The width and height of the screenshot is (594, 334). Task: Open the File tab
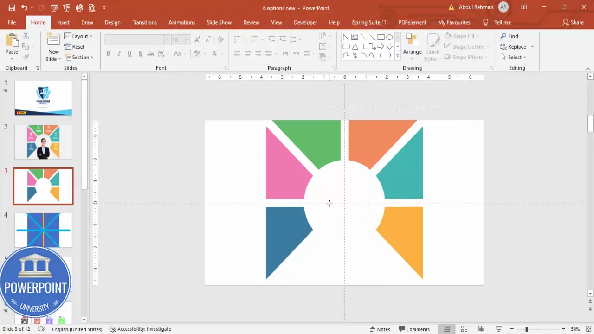click(12, 22)
